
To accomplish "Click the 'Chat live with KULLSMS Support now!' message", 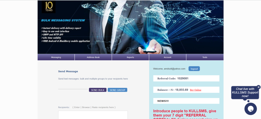I will [245, 92].
